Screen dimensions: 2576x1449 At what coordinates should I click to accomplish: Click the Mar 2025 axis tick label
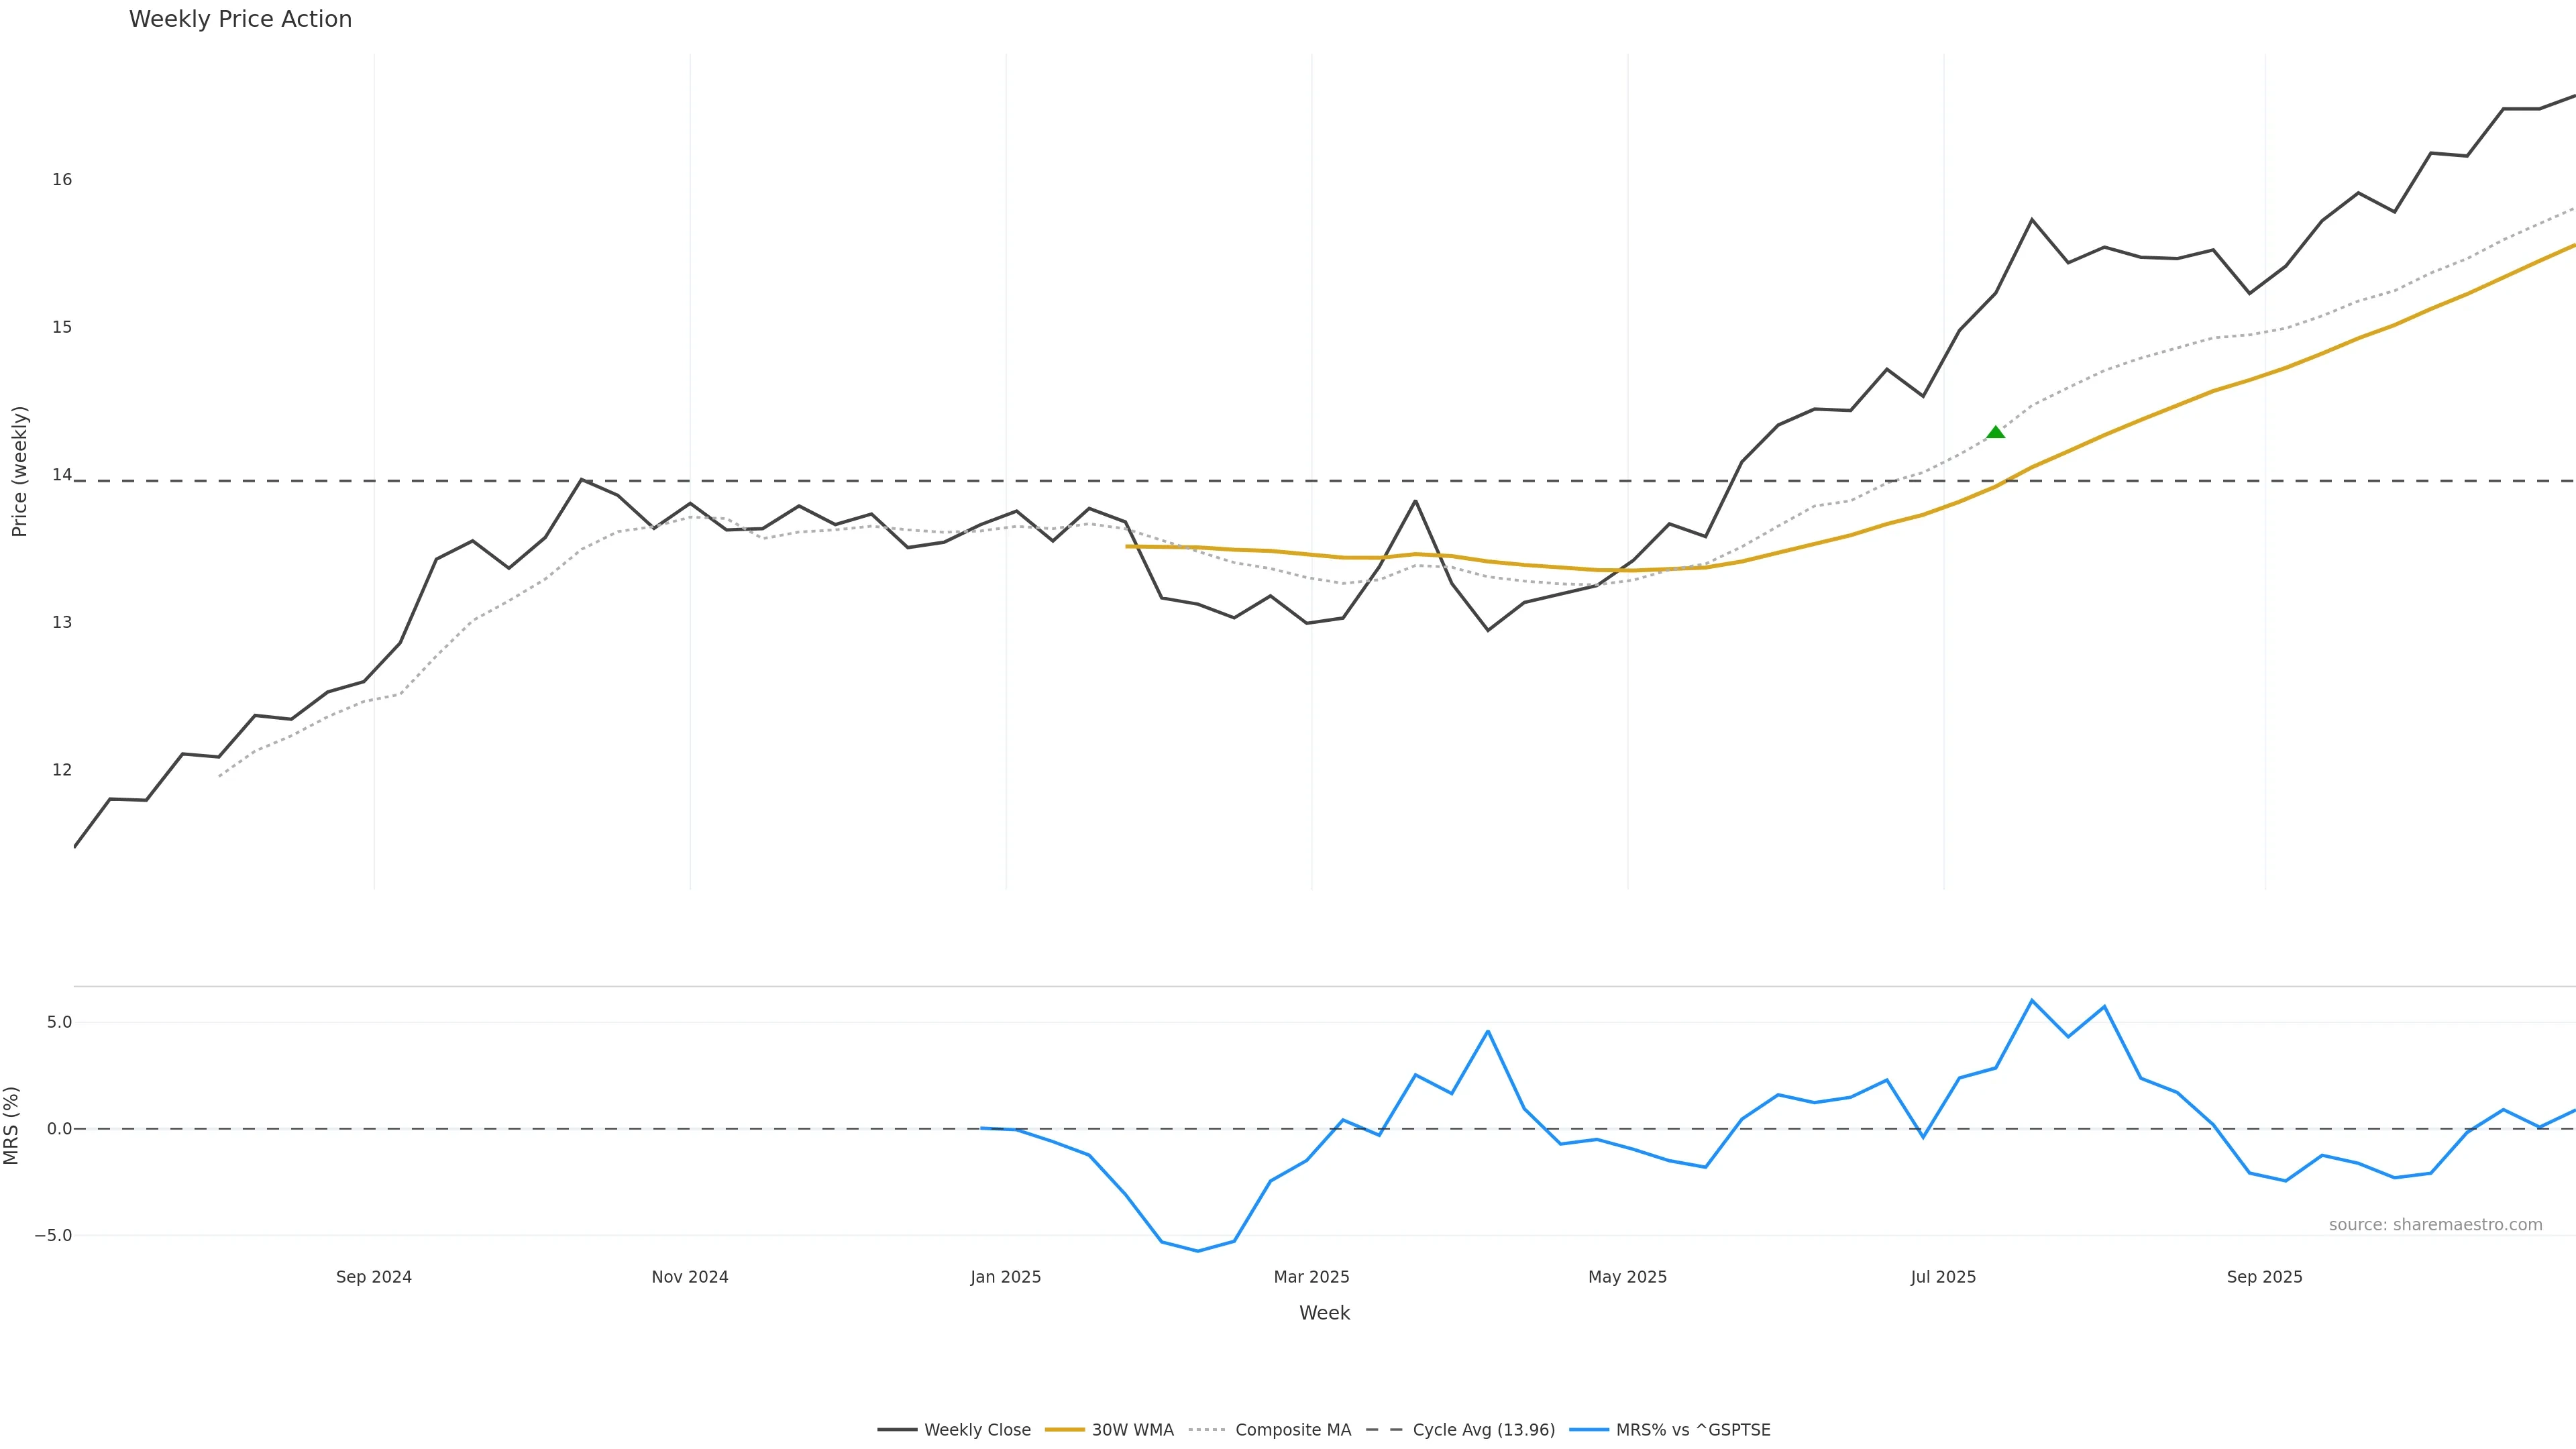click(x=1311, y=1277)
